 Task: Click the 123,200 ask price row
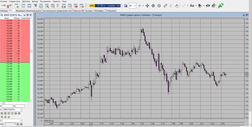15,54
